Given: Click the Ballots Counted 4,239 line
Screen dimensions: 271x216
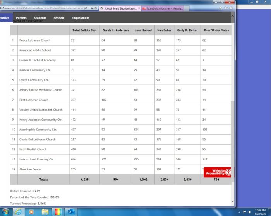Looking at the screenshot, I should click(25, 191).
